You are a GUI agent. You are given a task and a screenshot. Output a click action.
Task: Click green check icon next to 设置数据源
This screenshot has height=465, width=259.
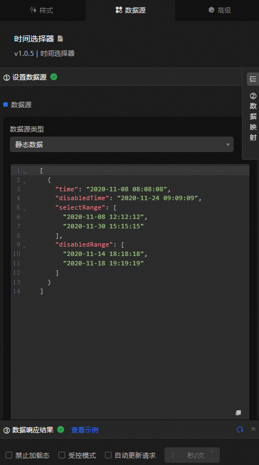point(54,77)
